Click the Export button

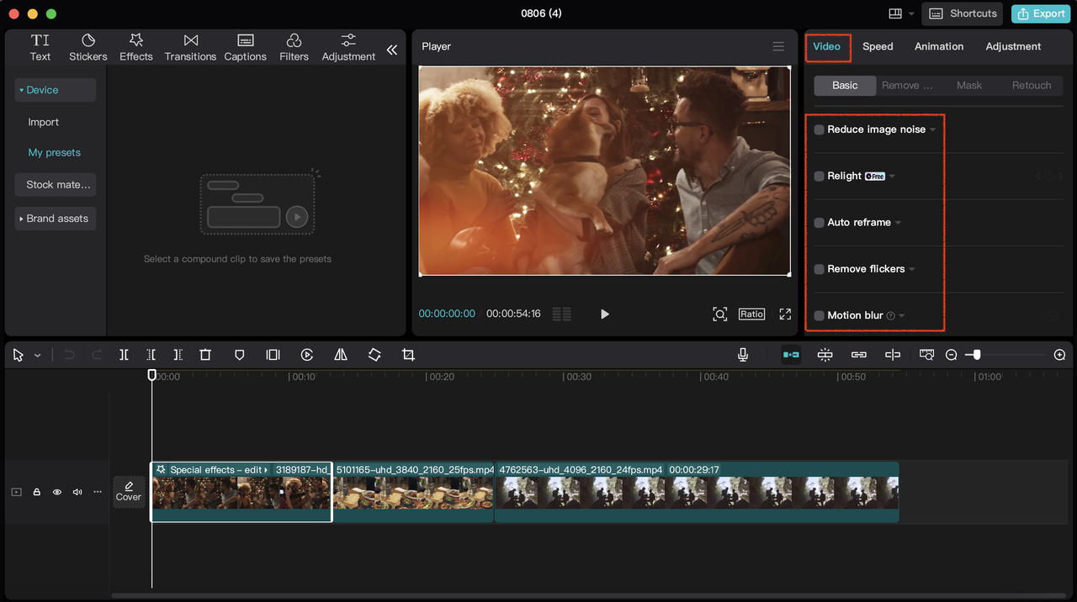tap(1041, 13)
